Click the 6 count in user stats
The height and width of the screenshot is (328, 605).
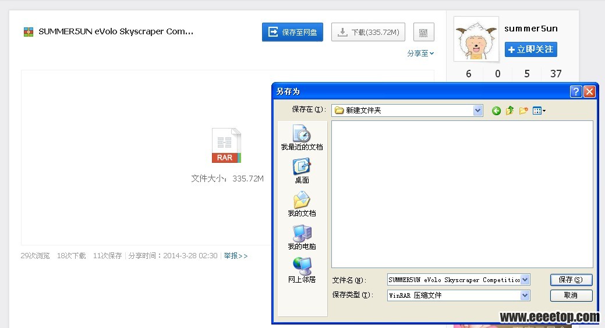468,74
